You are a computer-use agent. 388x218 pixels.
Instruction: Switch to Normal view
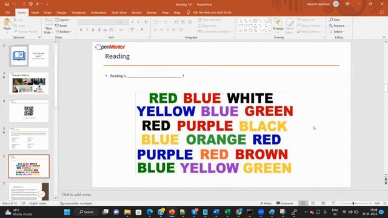click(303, 203)
